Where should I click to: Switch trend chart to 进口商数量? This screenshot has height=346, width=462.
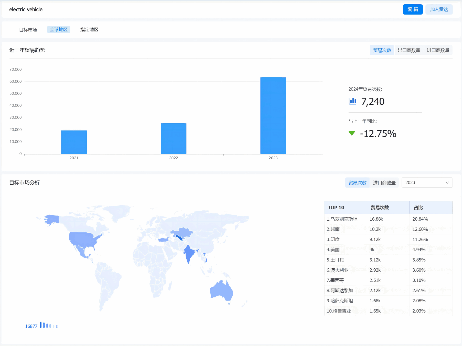[x=438, y=50]
